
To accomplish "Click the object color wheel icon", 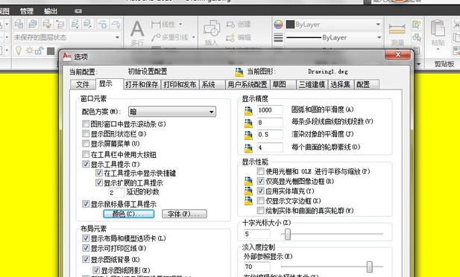I will pyautogui.click(x=278, y=25).
